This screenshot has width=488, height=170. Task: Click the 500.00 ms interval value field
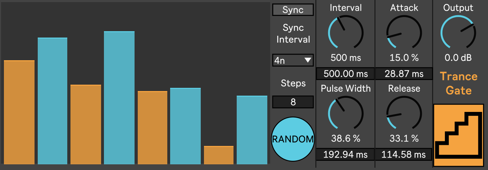345,74
